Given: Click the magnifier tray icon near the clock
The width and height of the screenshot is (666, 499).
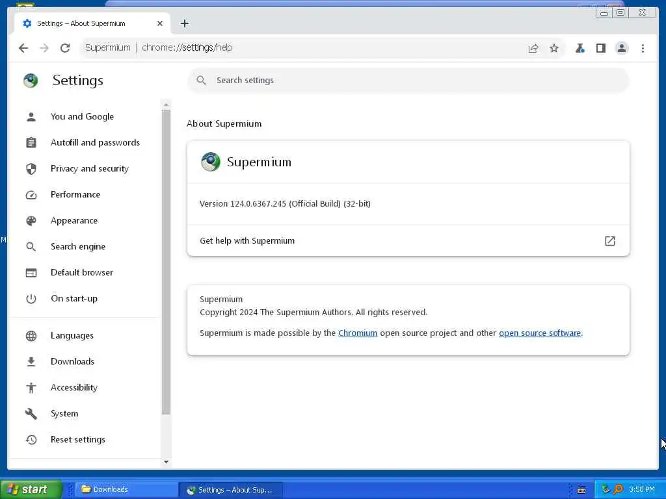Looking at the screenshot, I should (x=619, y=489).
